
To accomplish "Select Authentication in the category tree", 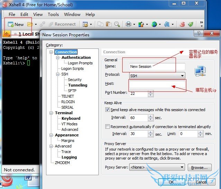I will [76, 57].
